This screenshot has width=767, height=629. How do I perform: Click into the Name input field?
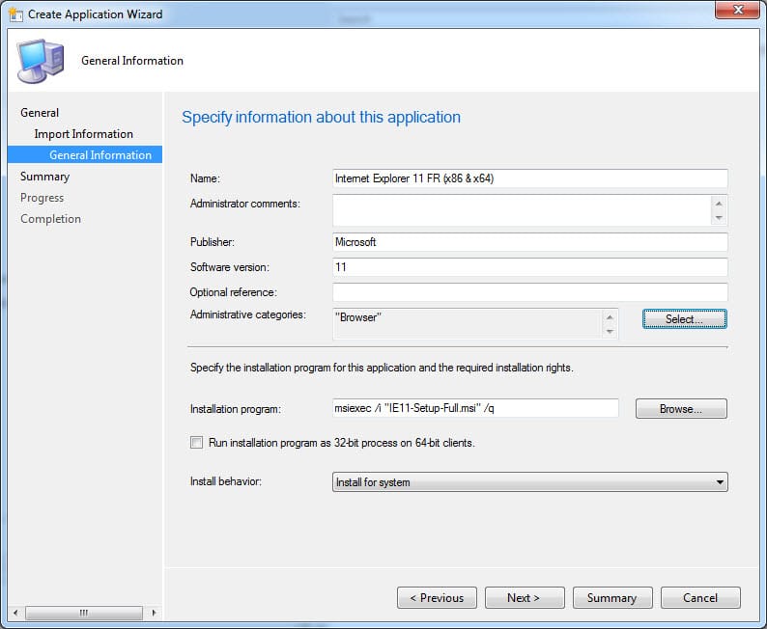(529, 178)
